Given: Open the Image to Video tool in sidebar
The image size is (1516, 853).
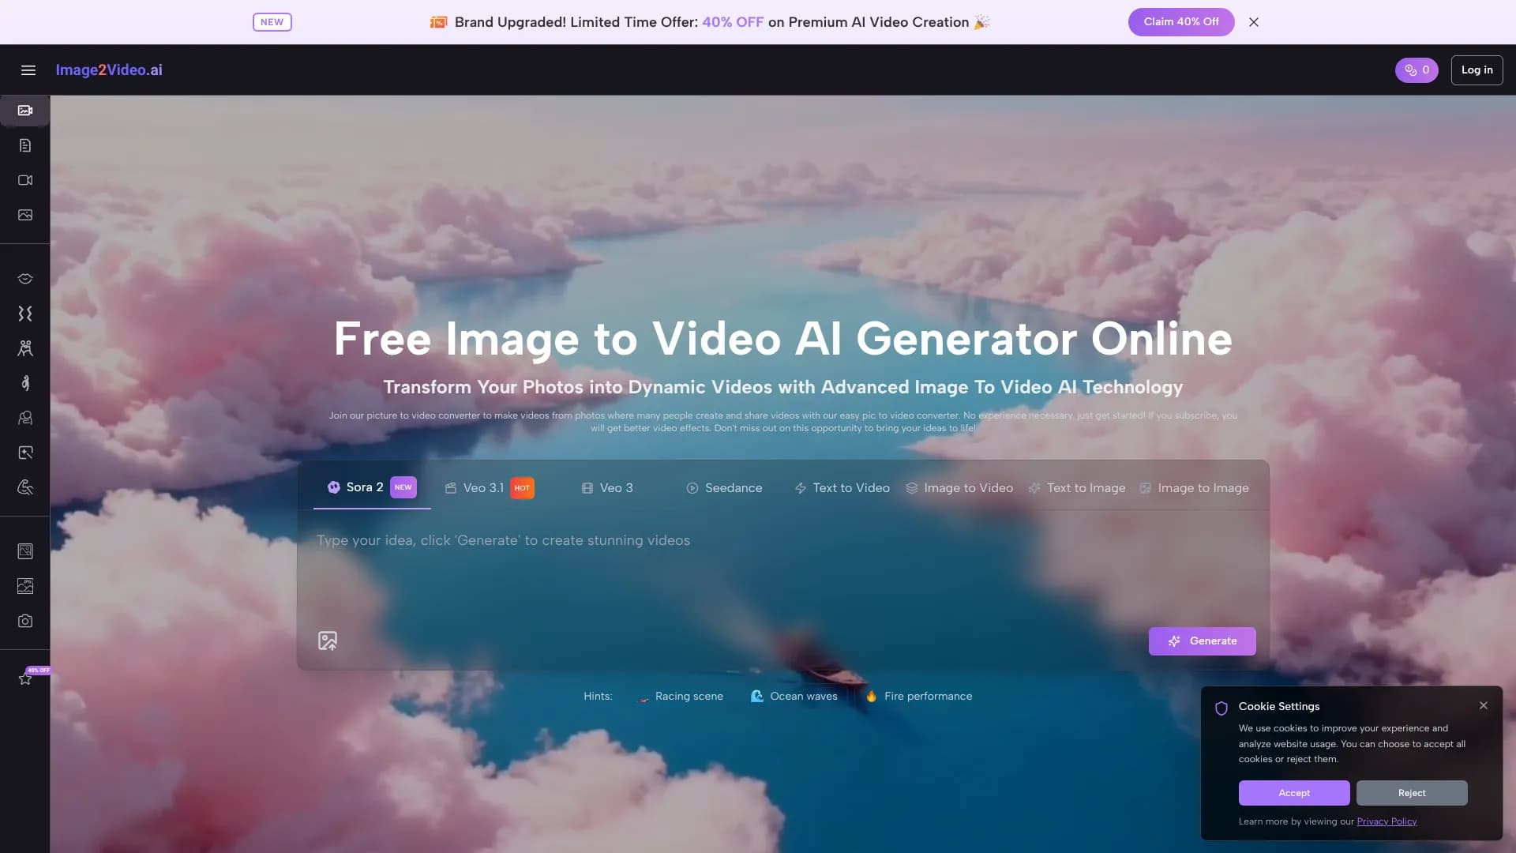Looking at the screenshot, I should pos(25,110).
